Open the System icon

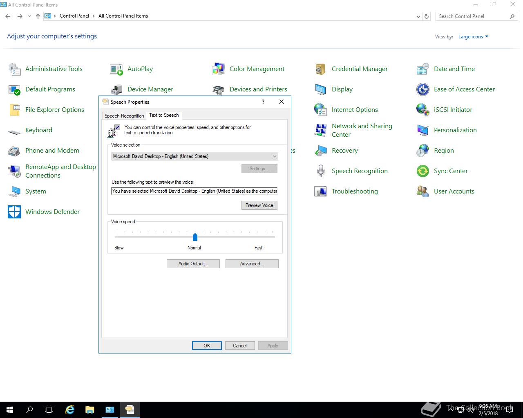click(x=14, y=191)
